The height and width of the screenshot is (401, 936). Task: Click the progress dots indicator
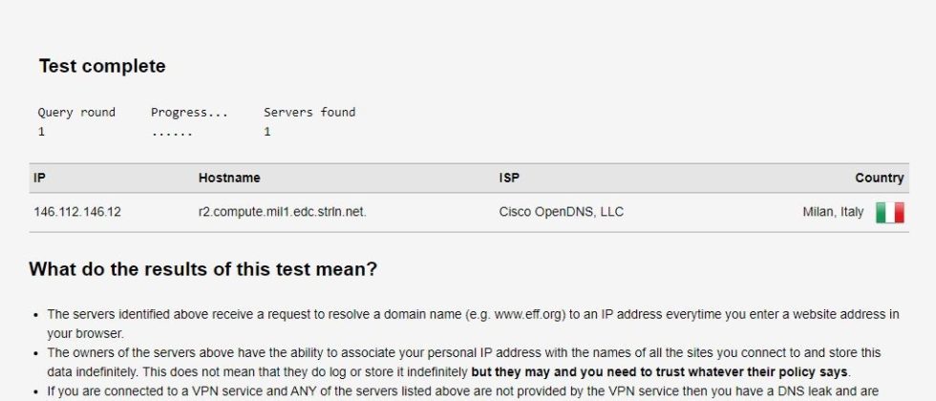[172, 132]
